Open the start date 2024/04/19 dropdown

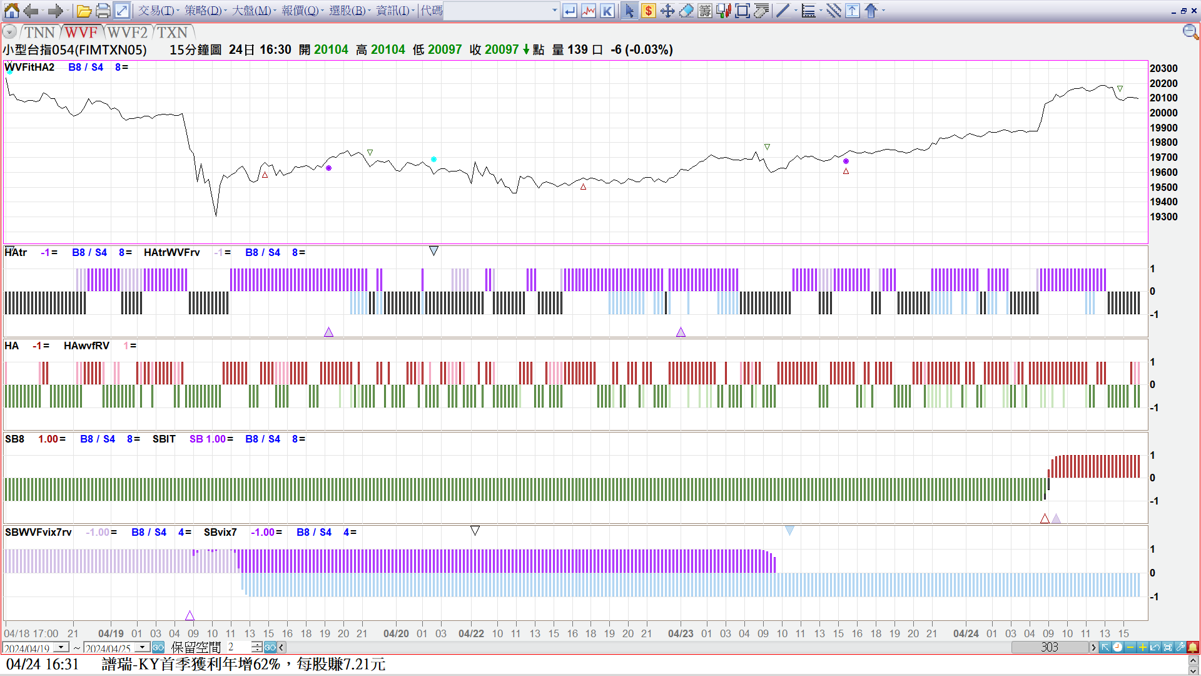tap(61, 647)
